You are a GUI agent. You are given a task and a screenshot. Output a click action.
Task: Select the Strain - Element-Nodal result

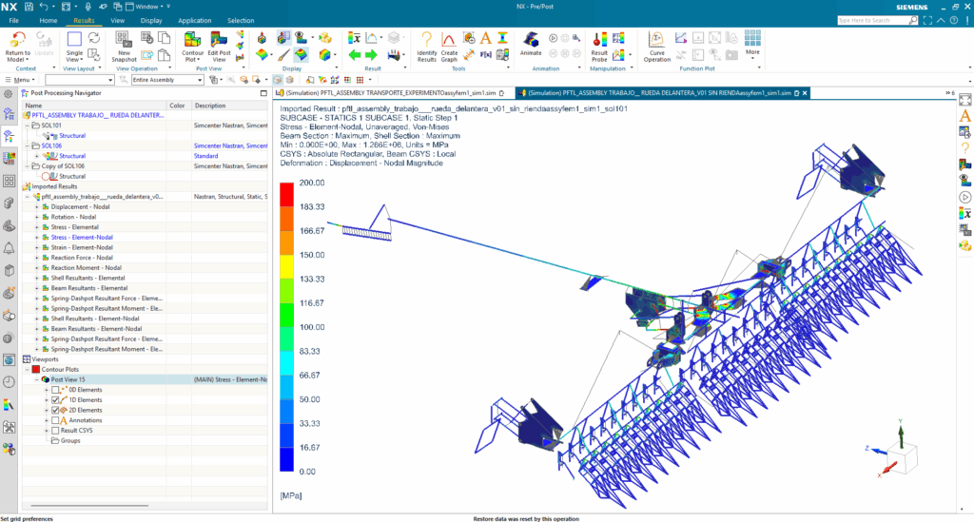tap(82, 247)
